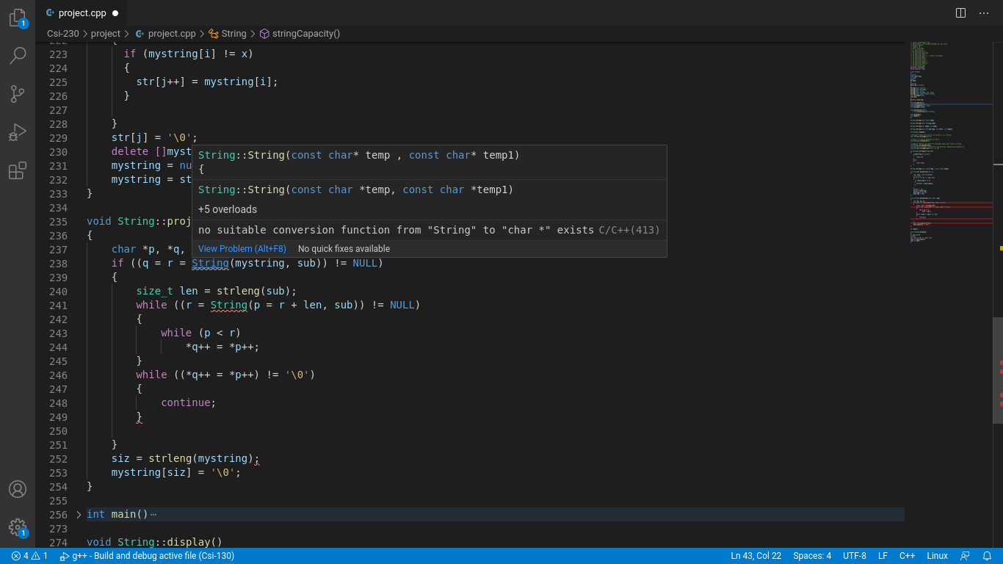The width and height of the screenshot is (1003, 564).
Task: Change indentation via Spaces: 4 indicator
Action: (812, 556)
